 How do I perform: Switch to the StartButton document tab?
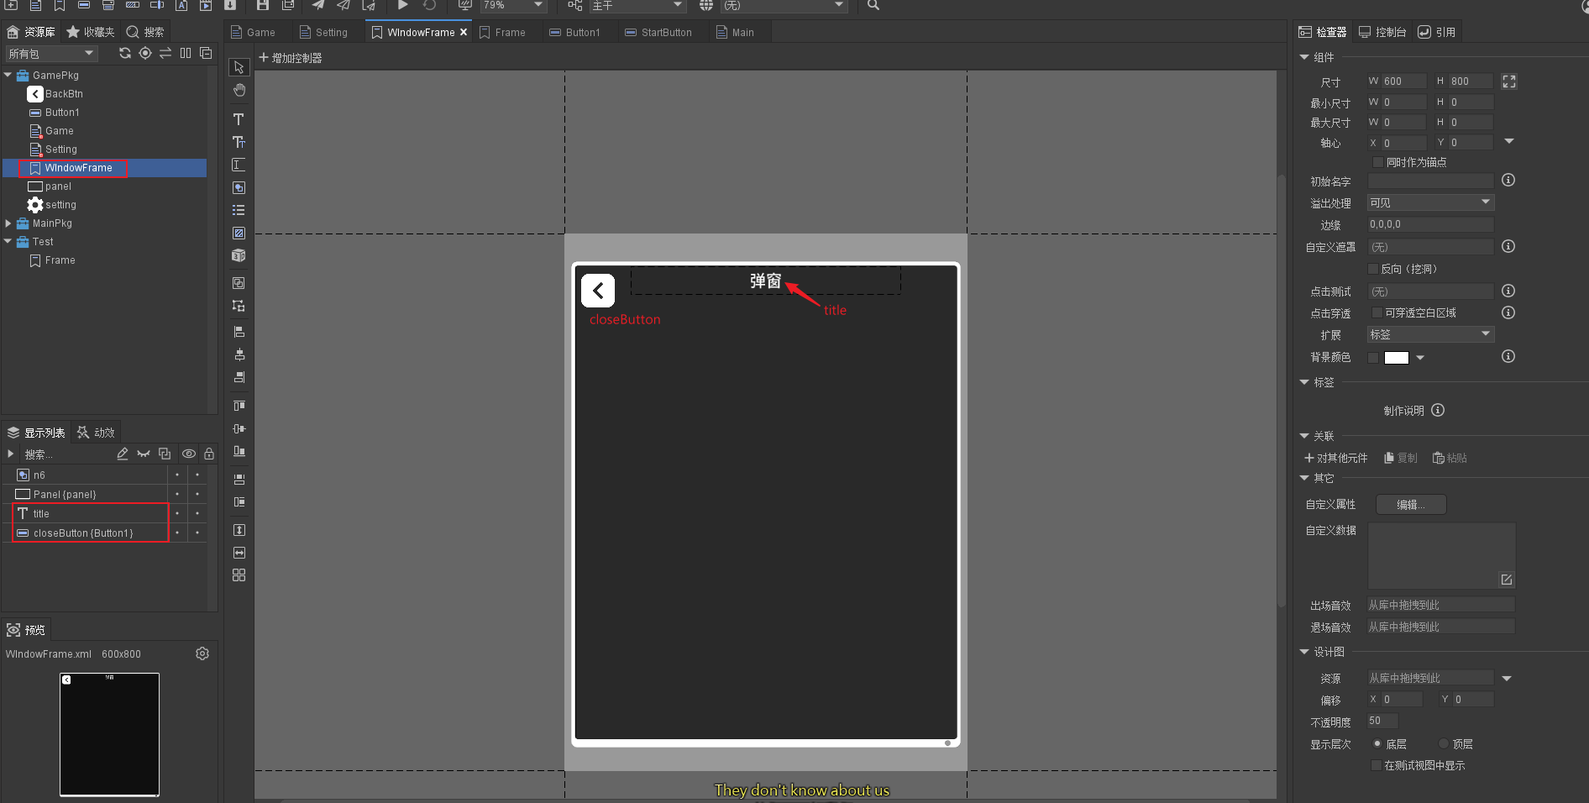tap(658, 32)
